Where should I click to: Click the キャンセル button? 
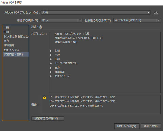click(x=151, y=126)
